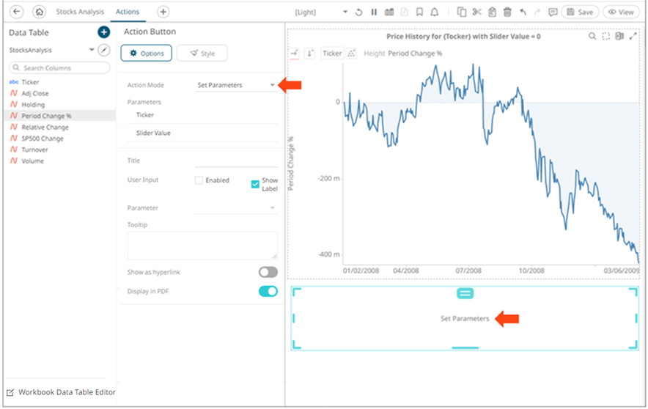Disable the Display in PDF toggle
Image resolution: width=648 pixels, height=409 pixels.
pyautogui.click(x=268, y=291)
